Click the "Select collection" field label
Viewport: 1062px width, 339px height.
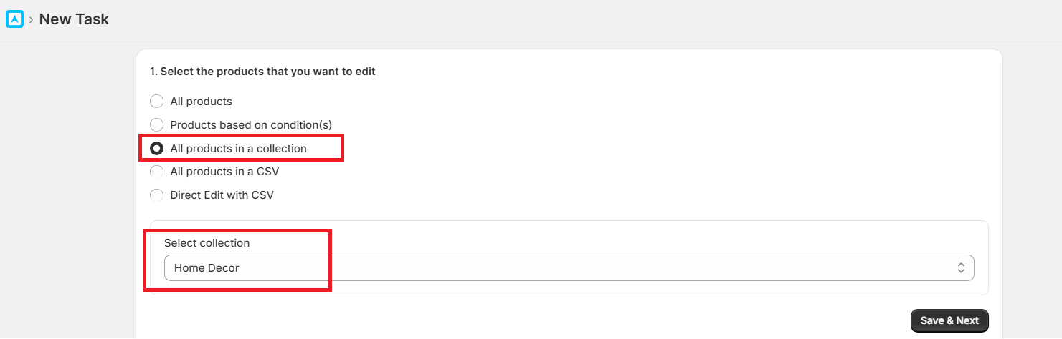coord(207,243)
